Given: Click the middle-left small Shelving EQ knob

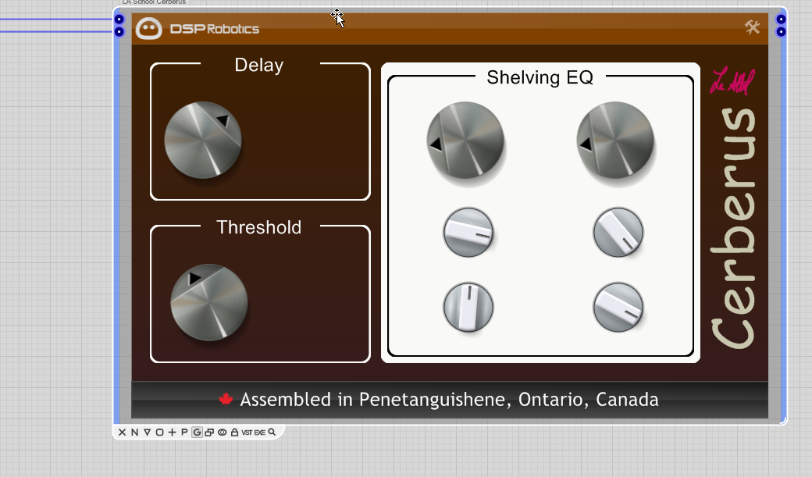Looking at the screenshot, I should coord(468,232).
